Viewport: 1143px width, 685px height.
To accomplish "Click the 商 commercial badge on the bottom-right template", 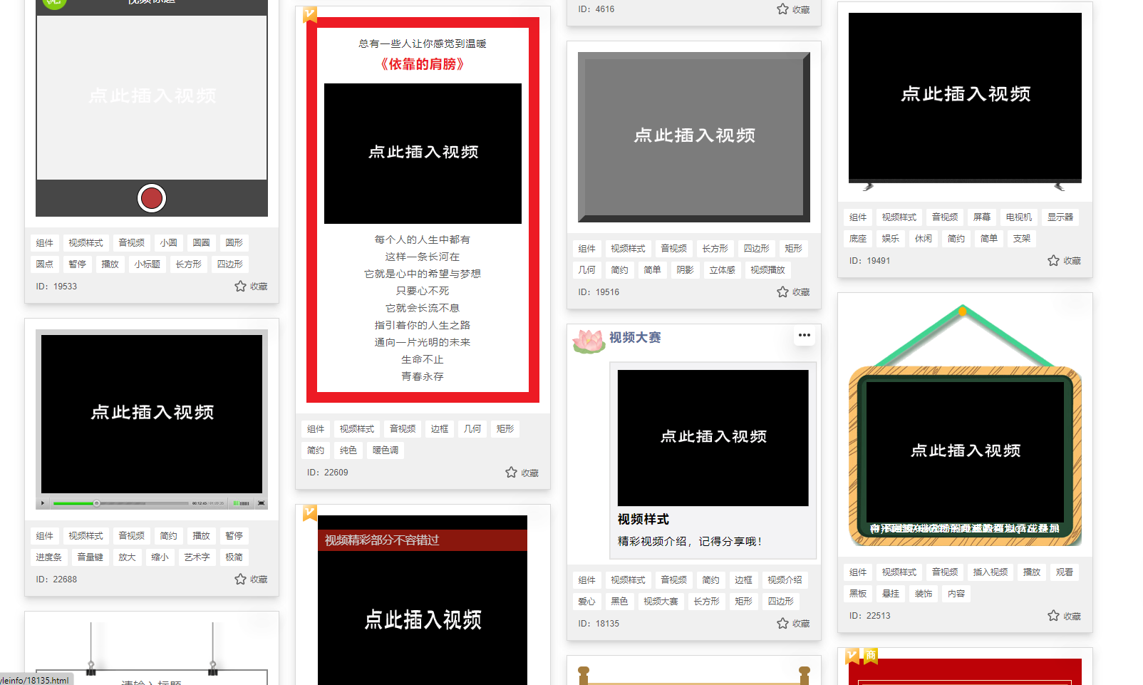I will [871, 654].
